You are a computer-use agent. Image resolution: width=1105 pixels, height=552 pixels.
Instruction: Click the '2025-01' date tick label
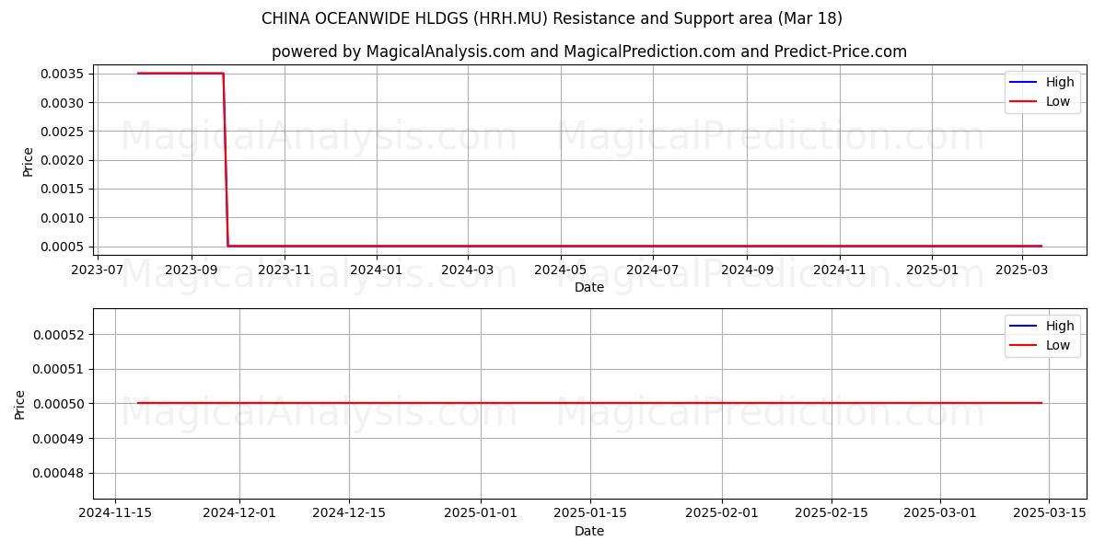coord(932,270)
